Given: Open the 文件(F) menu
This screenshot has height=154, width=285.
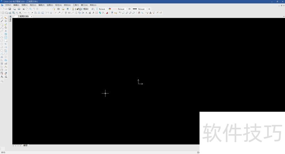Looking at the screenshot, I should [8, 5].
